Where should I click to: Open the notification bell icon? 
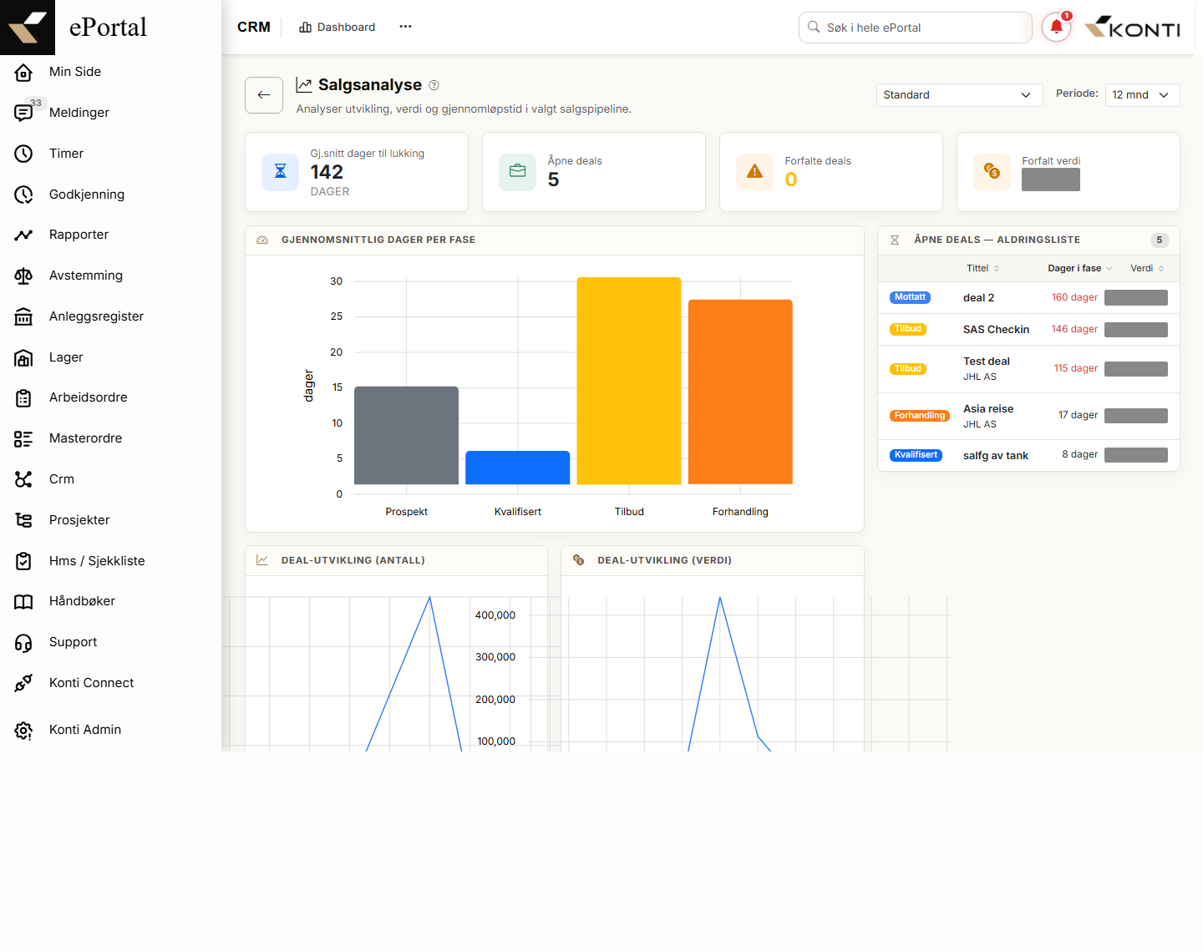pyautogui.click(x=1056, y=27)
